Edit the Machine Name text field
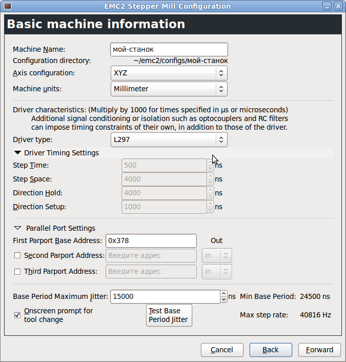The width and height of the screenshot is (346, 362). [x=169, y=49]
